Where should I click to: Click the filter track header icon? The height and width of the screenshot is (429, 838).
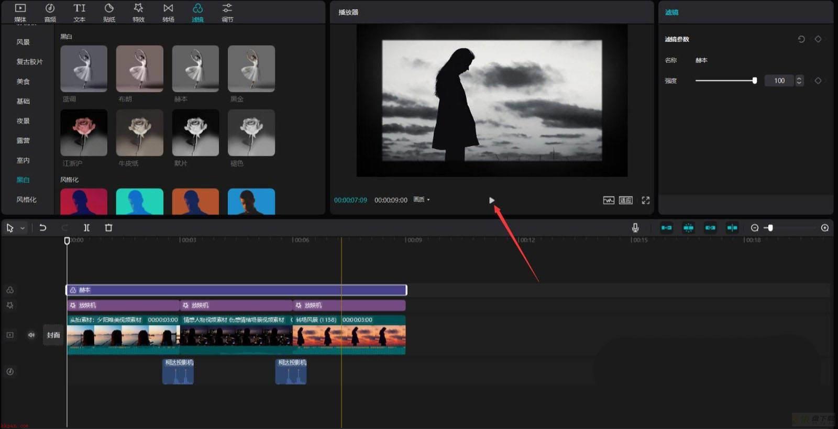click(x=10, y=290)
